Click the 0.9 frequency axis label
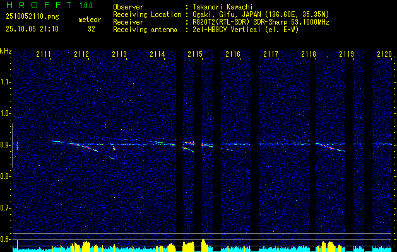397x252 pixels. (5, 145)
